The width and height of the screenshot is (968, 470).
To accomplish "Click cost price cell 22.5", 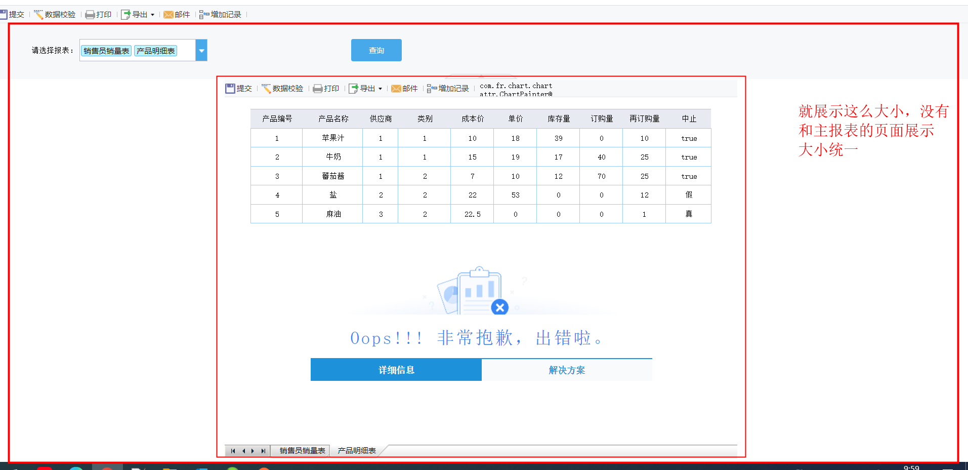I will pos(472,214).
